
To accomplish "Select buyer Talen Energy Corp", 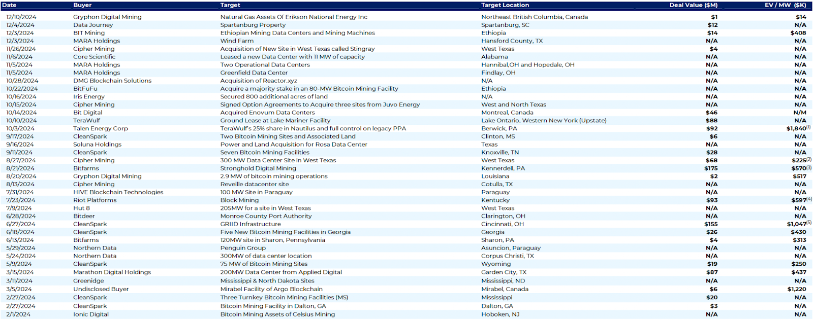I will click(x=101, y=129).
